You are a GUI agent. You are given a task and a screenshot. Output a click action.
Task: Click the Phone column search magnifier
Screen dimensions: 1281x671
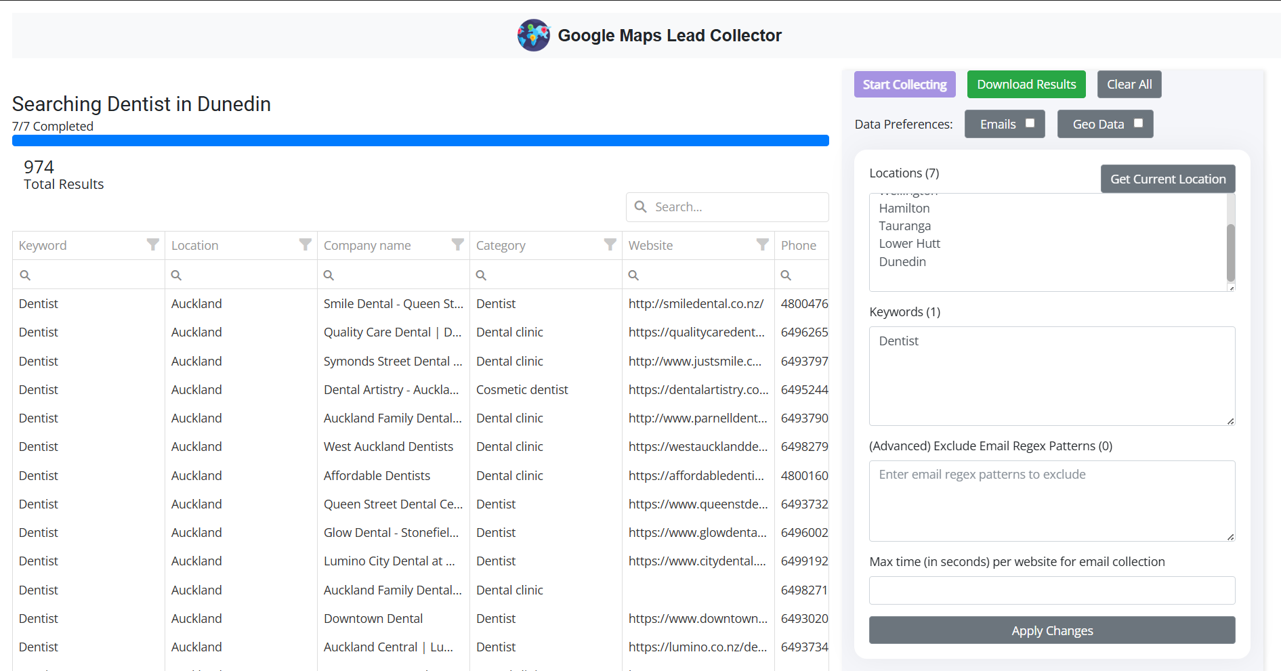(x=786, y=275)
